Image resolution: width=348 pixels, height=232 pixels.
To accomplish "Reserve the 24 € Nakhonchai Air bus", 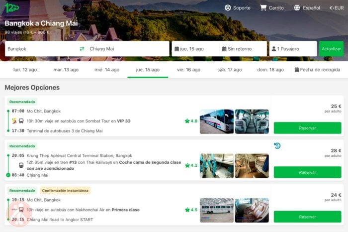I will pyautogui.click(x=307, y=217).
